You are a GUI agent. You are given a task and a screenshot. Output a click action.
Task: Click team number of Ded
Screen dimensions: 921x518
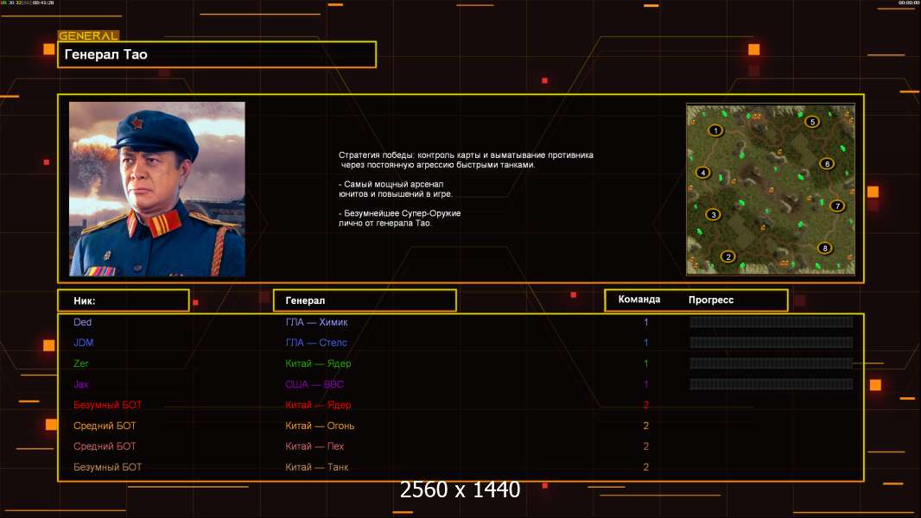point(646,322)
